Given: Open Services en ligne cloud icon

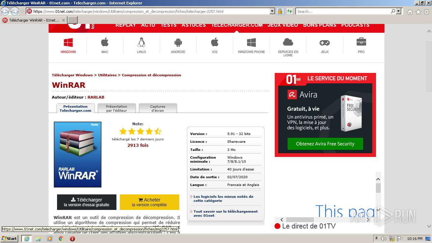Looking at the screenshot, I should click(x=288, y=42).
